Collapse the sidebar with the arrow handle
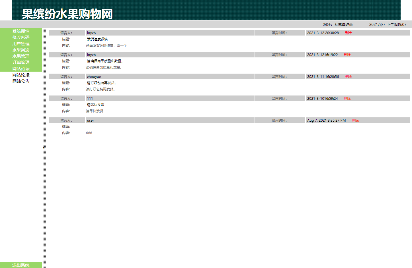 click(43, 148)
